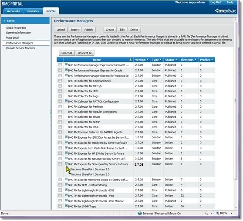Expand BMC PM for Lightweight Protocols - Ping
Viewport: 243px width, 221px height.
point(66,195)
